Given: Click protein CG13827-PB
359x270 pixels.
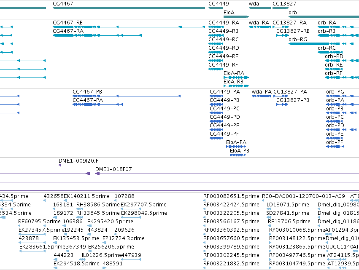Looking at the screenshot, I should pos(282,104).
